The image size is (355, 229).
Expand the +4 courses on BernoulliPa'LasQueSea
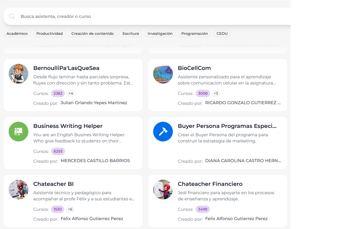(x=71, y=93)
